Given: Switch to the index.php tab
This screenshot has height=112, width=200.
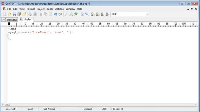Looking at the screenshot, I should 10,20.
